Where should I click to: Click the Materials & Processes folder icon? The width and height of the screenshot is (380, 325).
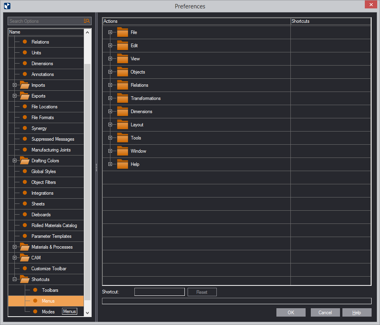tap(24, 247)
